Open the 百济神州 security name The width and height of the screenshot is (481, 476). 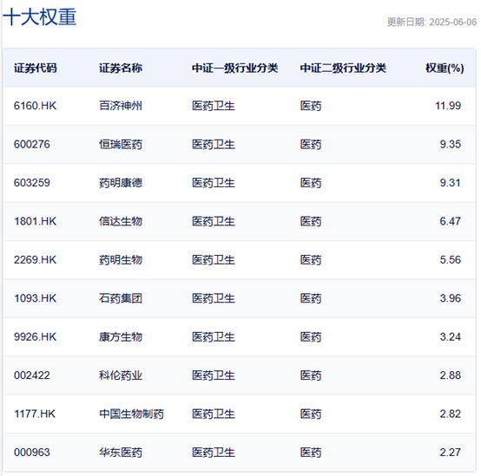point(121,106)
